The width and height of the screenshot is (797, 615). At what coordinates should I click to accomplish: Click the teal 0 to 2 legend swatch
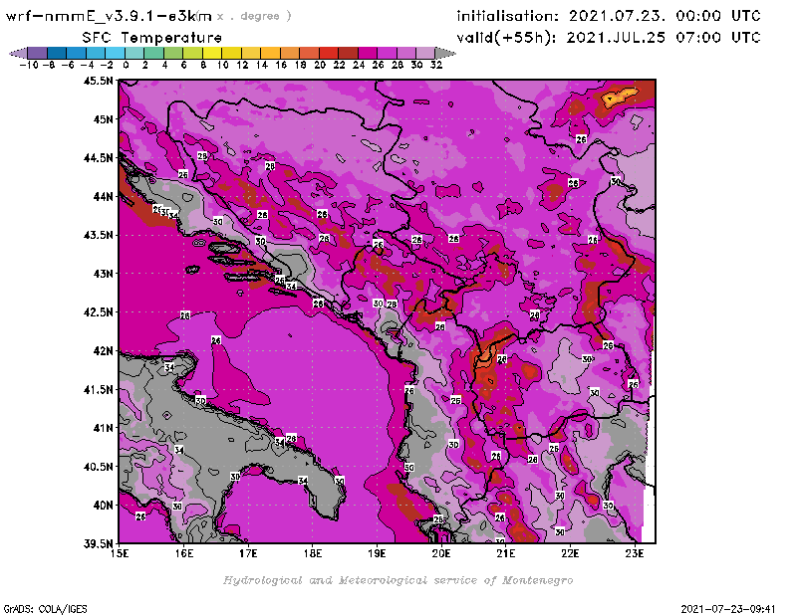pyautogui.click(x=134, y=53)
